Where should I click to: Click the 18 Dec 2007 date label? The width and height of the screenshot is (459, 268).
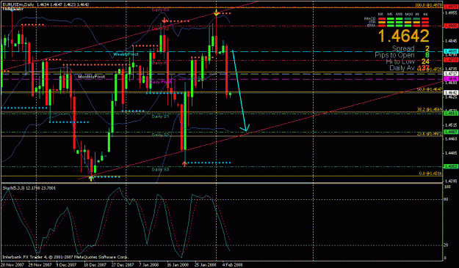coord(95,265)
